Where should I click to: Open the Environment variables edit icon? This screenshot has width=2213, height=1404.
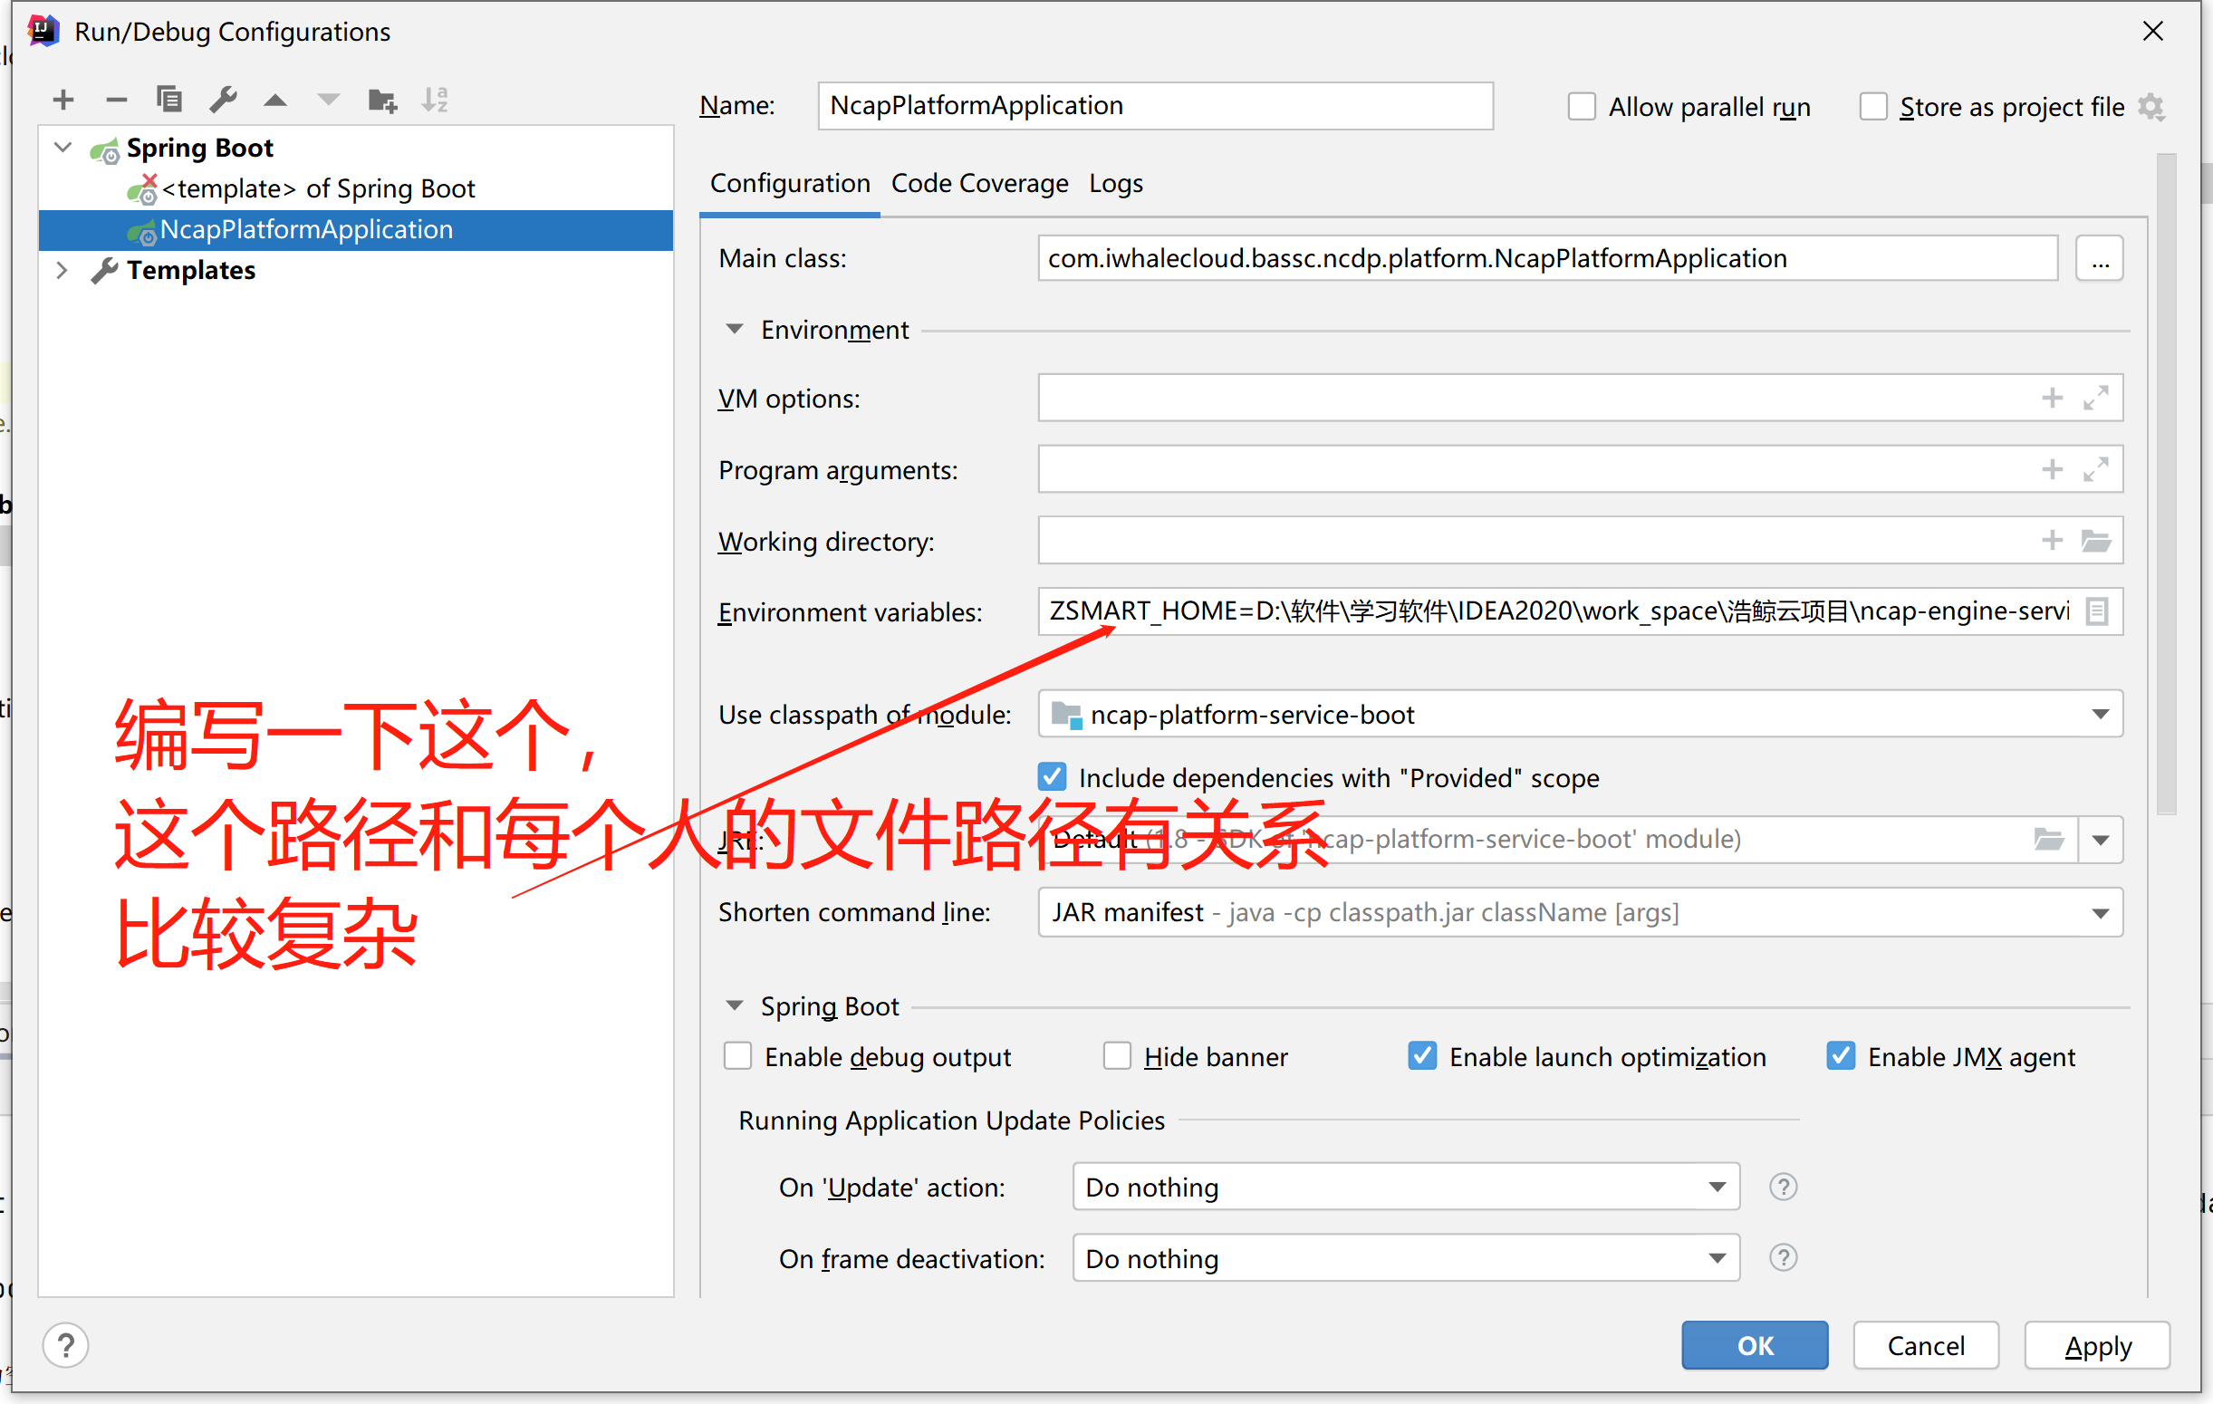tap(2096, 611)
